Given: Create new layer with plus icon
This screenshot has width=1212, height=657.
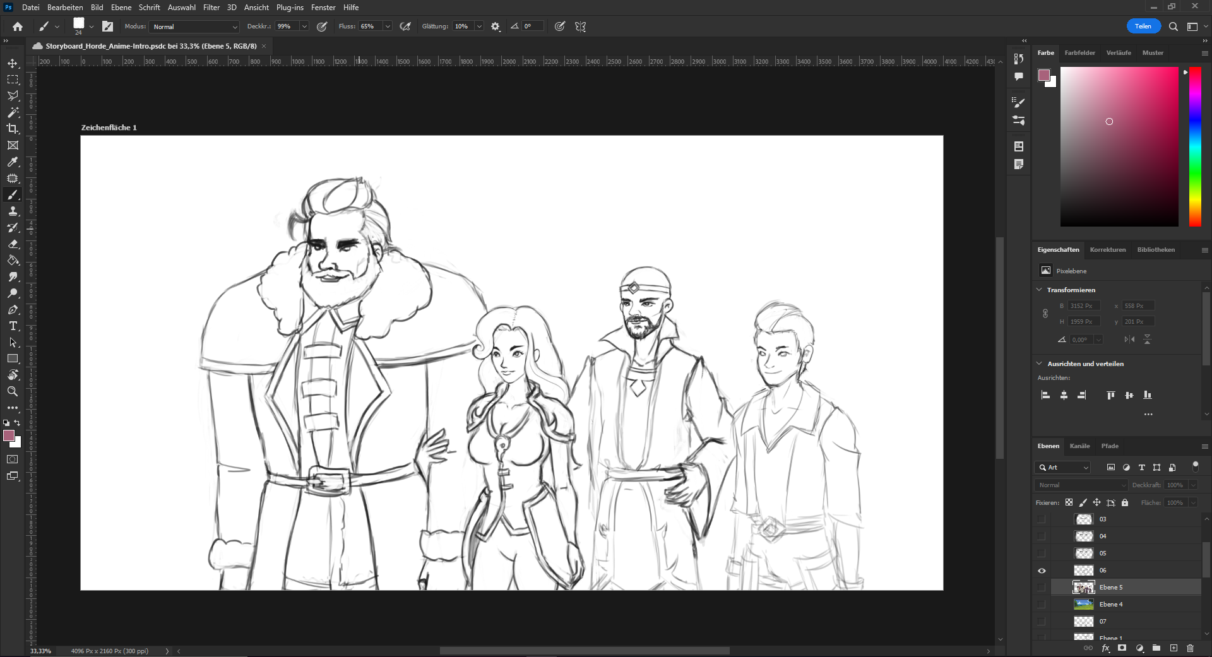Looking at the screenshot, I should click(1173, 648).
